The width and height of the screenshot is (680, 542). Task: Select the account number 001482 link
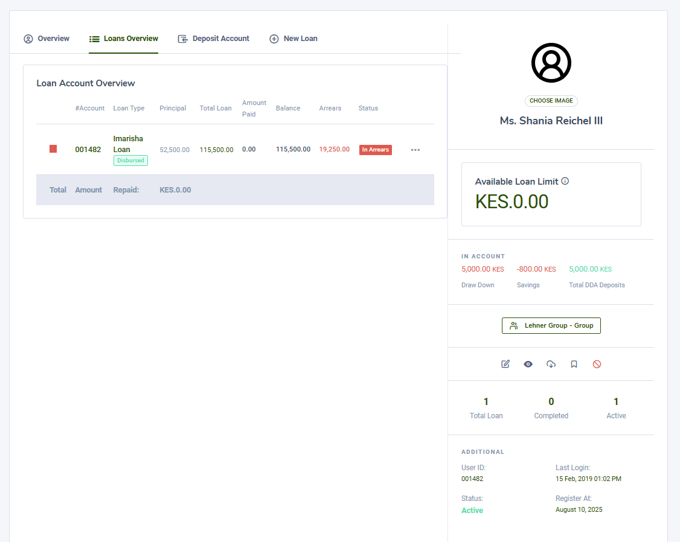pos(88,149)
